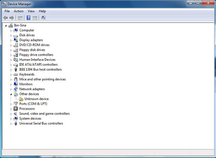Click the Other devices question-mark icon
The width and height of the screenshot is (216, 158).
point(16,94)
